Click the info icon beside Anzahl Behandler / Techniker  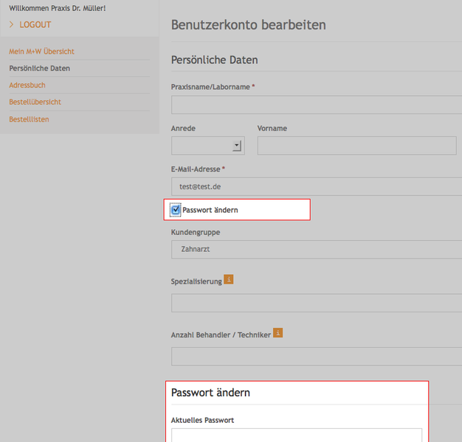pyautogui.click(x=277, y=333)
